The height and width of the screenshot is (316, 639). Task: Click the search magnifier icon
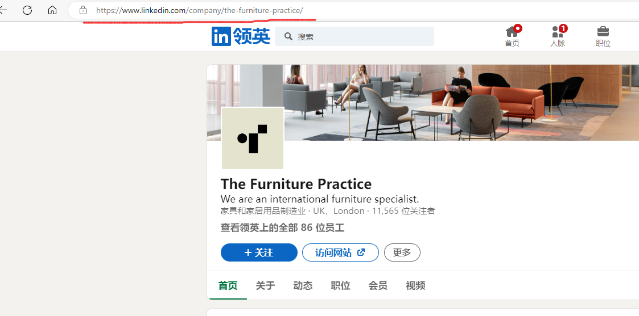pyautogui.click(x=288, y=36)
